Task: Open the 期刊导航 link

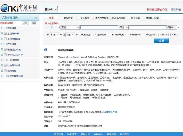Action: pyautogui.click(x=176, y=10)
